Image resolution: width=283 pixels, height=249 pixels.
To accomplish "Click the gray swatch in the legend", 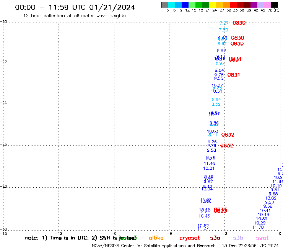I will [165, 5].
